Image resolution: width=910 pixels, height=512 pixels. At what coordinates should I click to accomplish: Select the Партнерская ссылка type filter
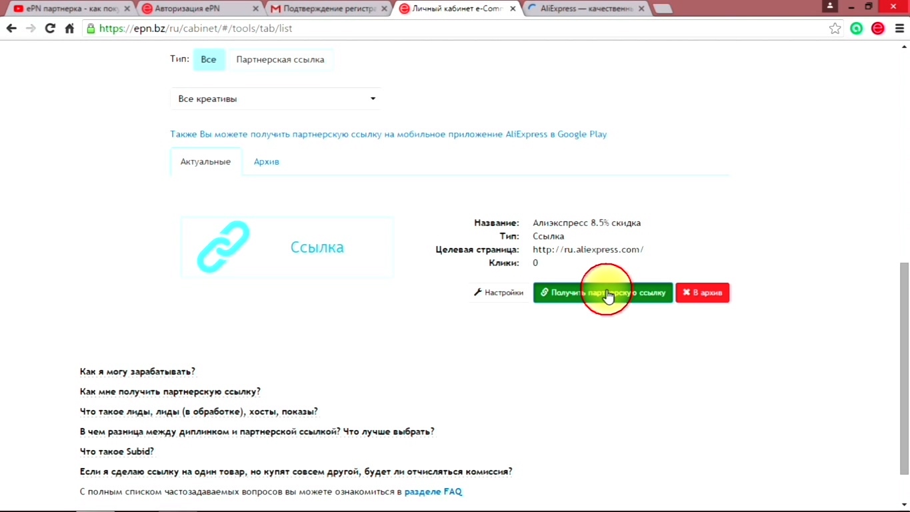pos(280,59)
